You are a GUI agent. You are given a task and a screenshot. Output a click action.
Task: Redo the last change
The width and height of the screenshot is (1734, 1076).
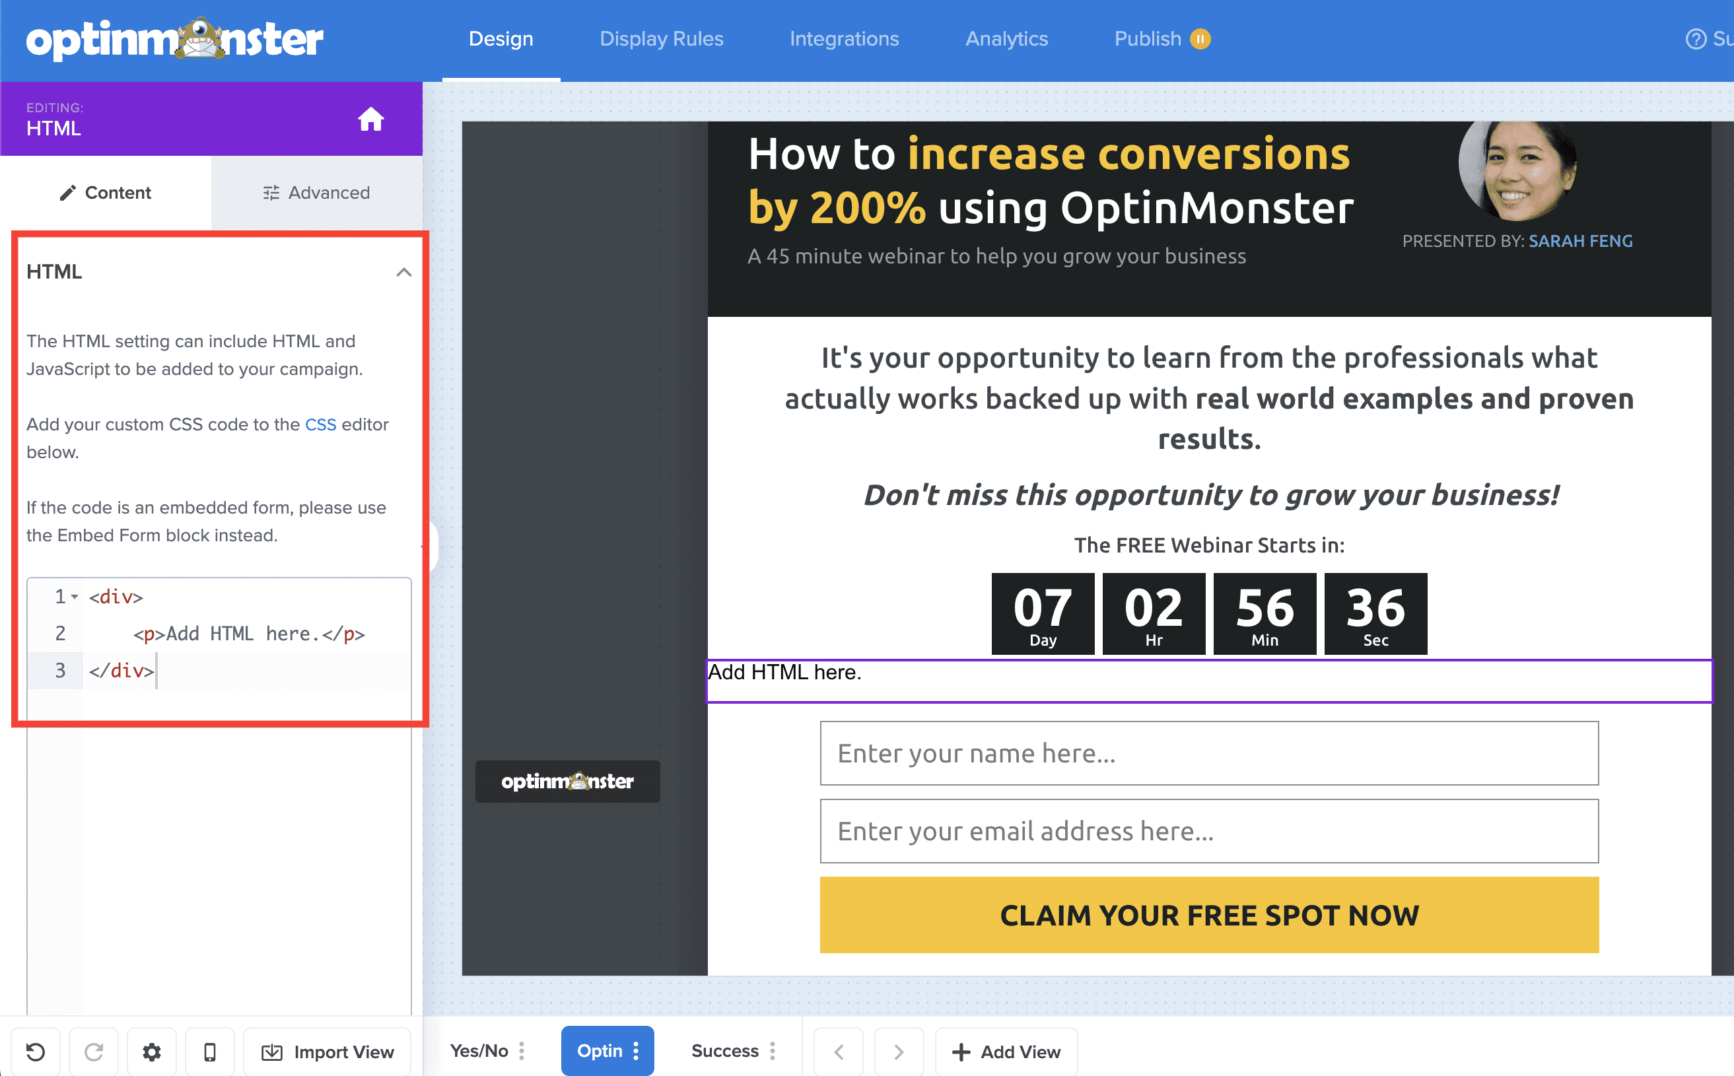[93, 1051]
